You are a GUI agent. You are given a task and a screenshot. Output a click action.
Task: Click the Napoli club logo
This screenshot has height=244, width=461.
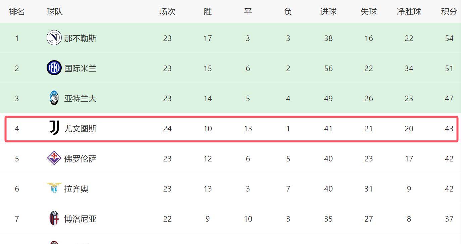(x=54, y=38)
